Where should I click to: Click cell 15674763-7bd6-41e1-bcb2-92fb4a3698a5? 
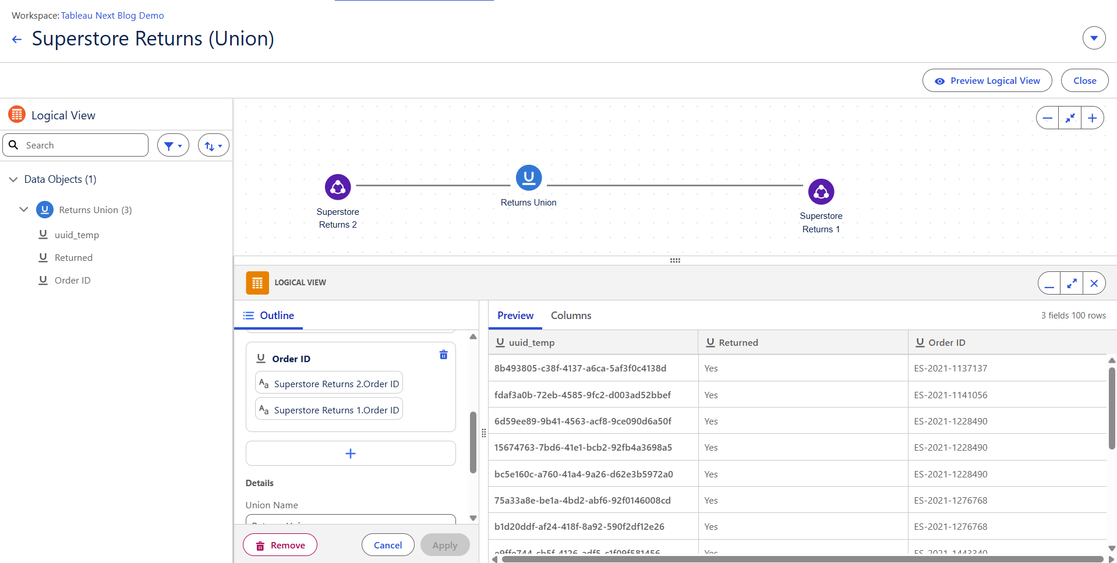pyautogui.click(x=593, y=447)
